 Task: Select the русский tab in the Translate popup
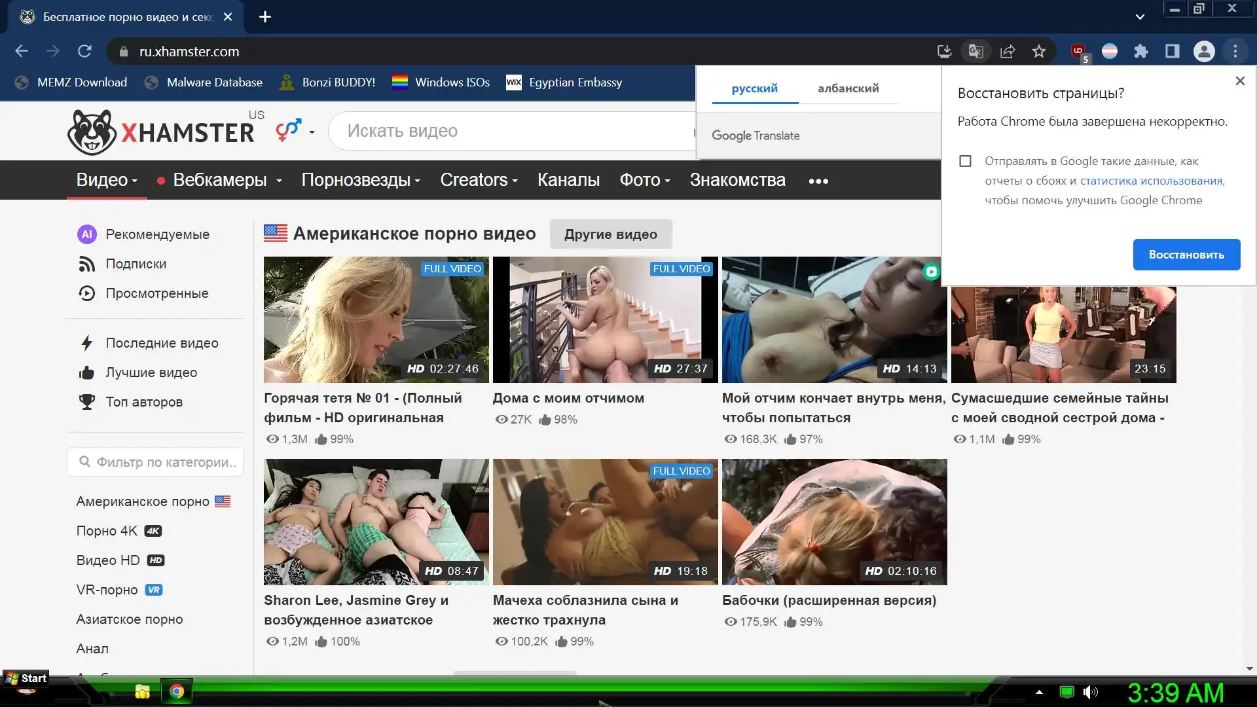pos(754,88)
